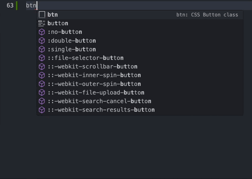Select ::-webkit-inner-spin-button suggestion

tap(94, 75)
